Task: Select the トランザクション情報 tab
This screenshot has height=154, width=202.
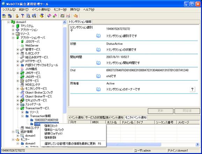Action: 80,22
